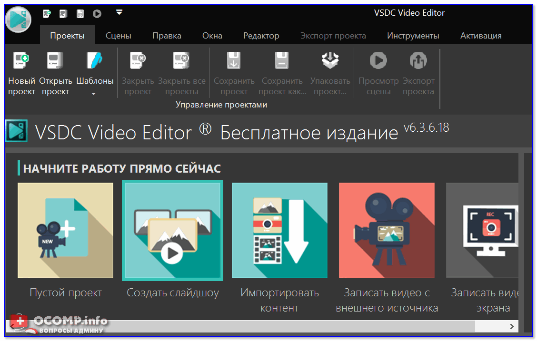The image size is (537, 341).
Task: Click the Открыть проект ribbon button
Action: click(56, 74)
